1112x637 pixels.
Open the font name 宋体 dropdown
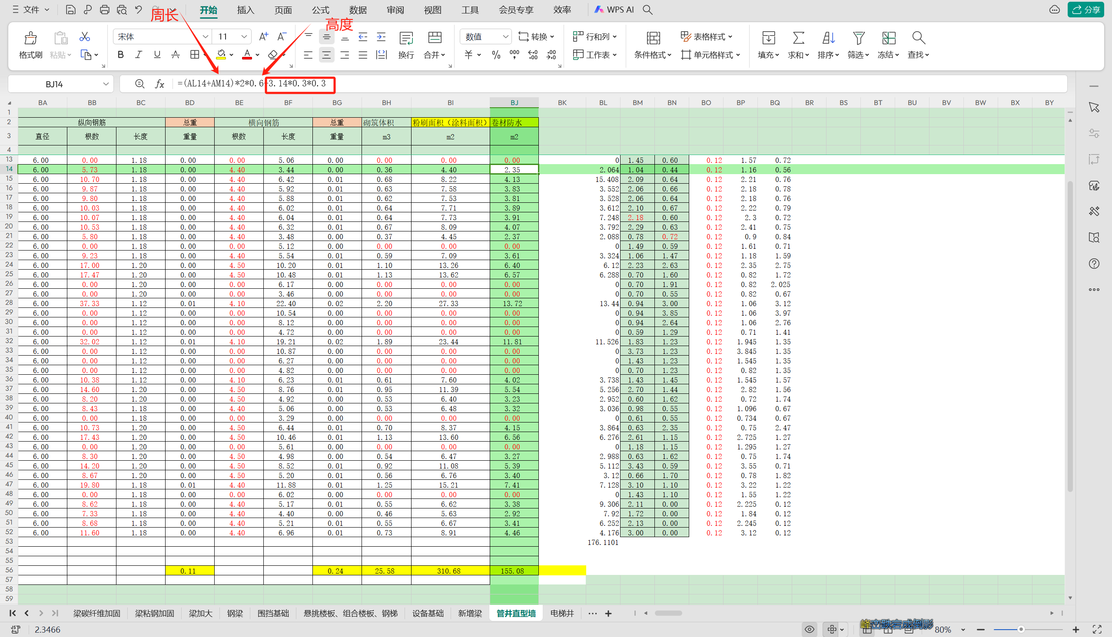(205, 37)
